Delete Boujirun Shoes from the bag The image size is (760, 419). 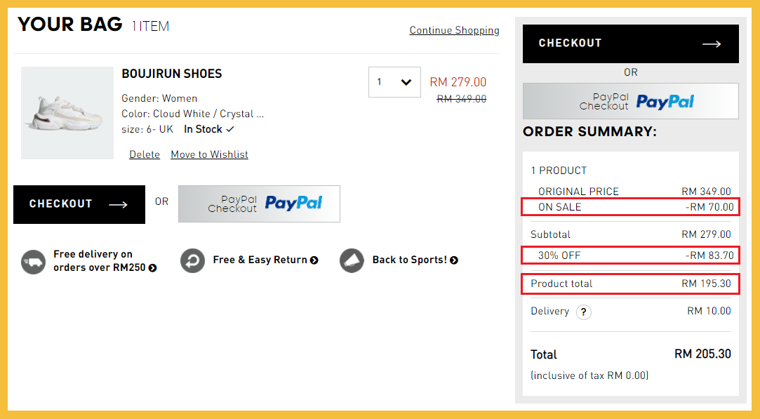[145, 154]
